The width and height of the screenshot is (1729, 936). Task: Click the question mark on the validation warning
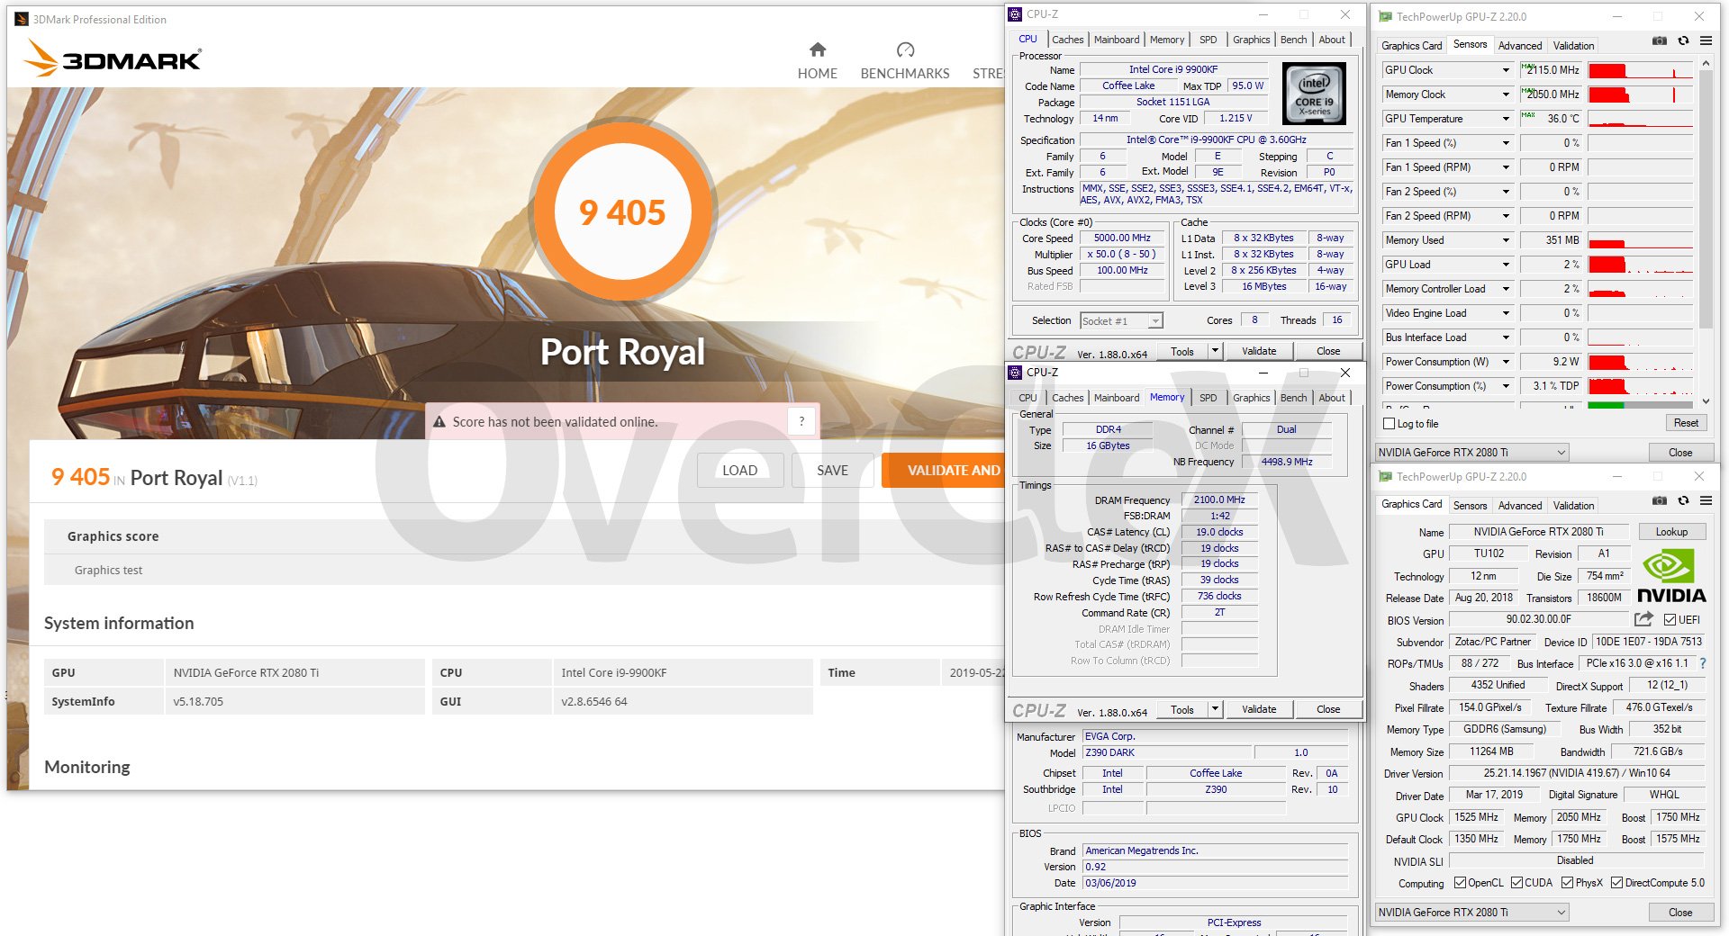(x=801, y=421)
